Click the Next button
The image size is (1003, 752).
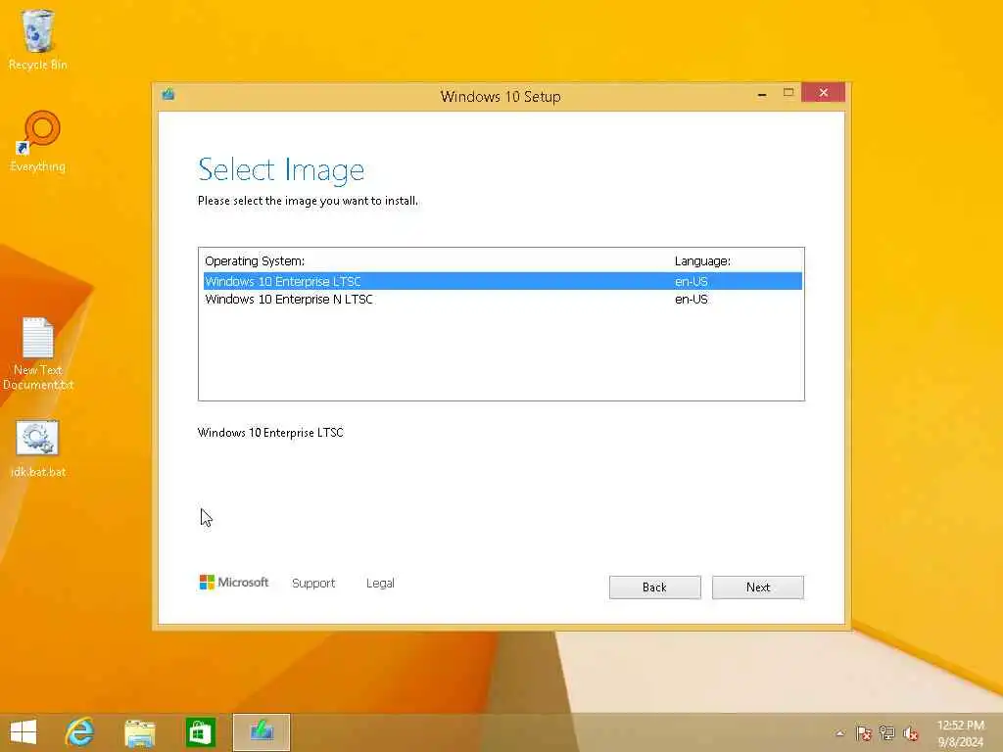[758, 587]
